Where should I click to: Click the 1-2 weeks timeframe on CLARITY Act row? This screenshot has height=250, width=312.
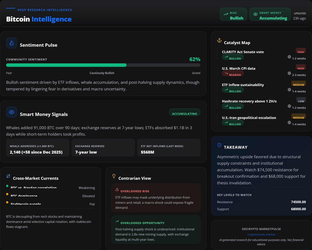tap(299, 58)
